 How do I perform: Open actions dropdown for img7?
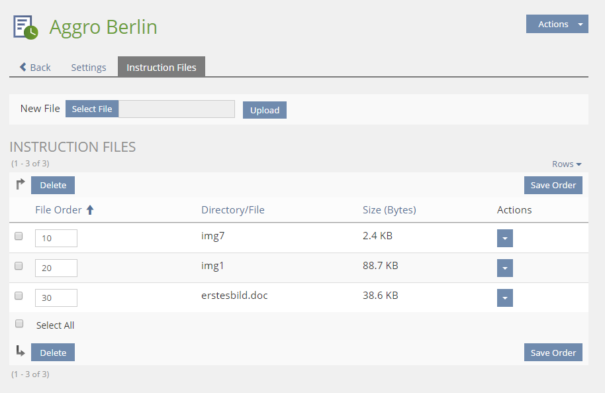(x=504, y=239)
